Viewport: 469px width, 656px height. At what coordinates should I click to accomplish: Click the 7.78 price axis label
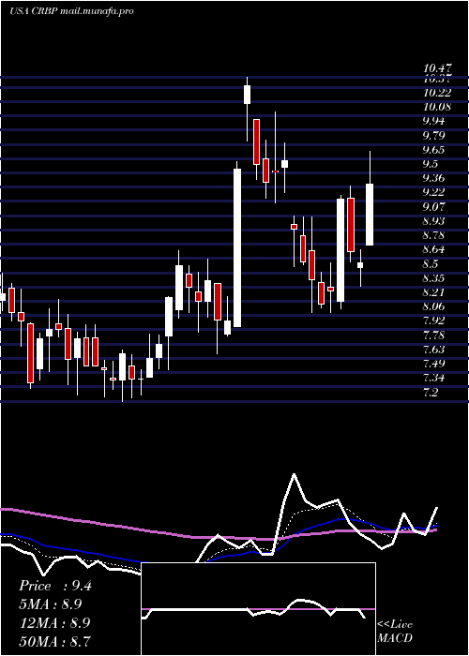(x=433, y=335)
